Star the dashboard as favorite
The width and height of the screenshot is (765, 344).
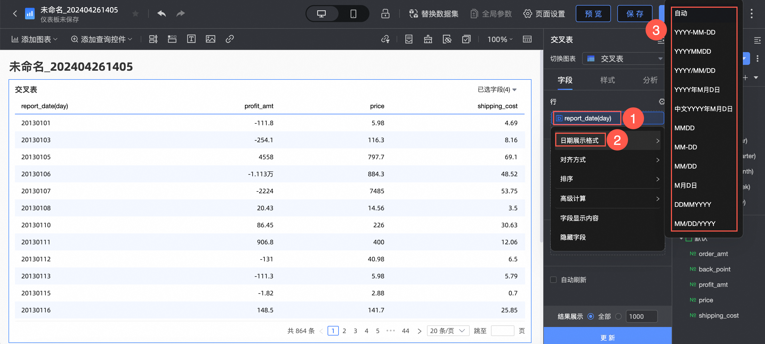click(135, 14)
